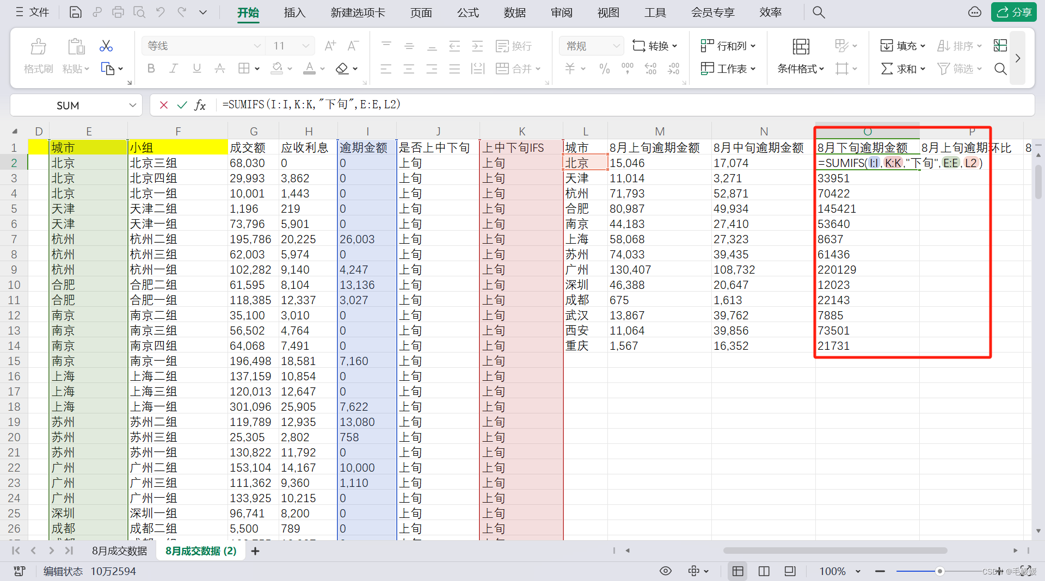This screenshot has height=581, width=1045.
Task: Switch to the 公式 tab
Action: 468,13
